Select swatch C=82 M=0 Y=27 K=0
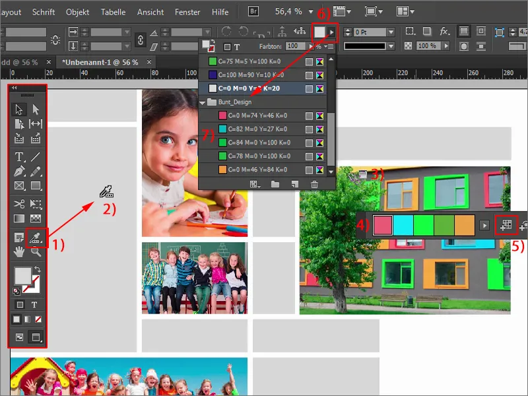 263,129
